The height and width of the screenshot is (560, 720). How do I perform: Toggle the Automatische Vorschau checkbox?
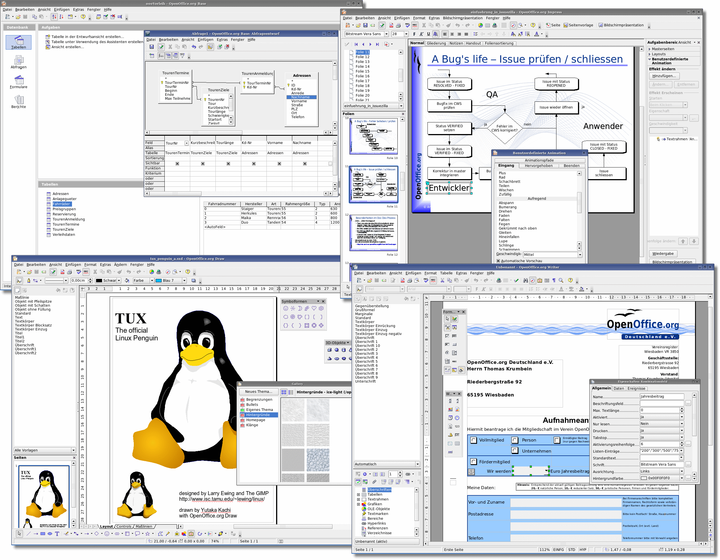[498, 261]
